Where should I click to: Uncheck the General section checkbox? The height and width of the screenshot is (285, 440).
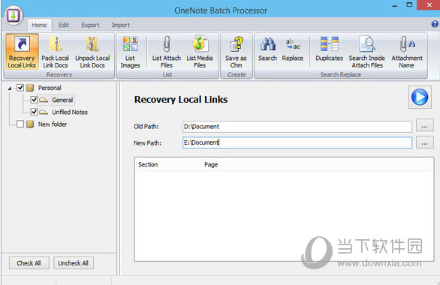(x=34, y=100)
